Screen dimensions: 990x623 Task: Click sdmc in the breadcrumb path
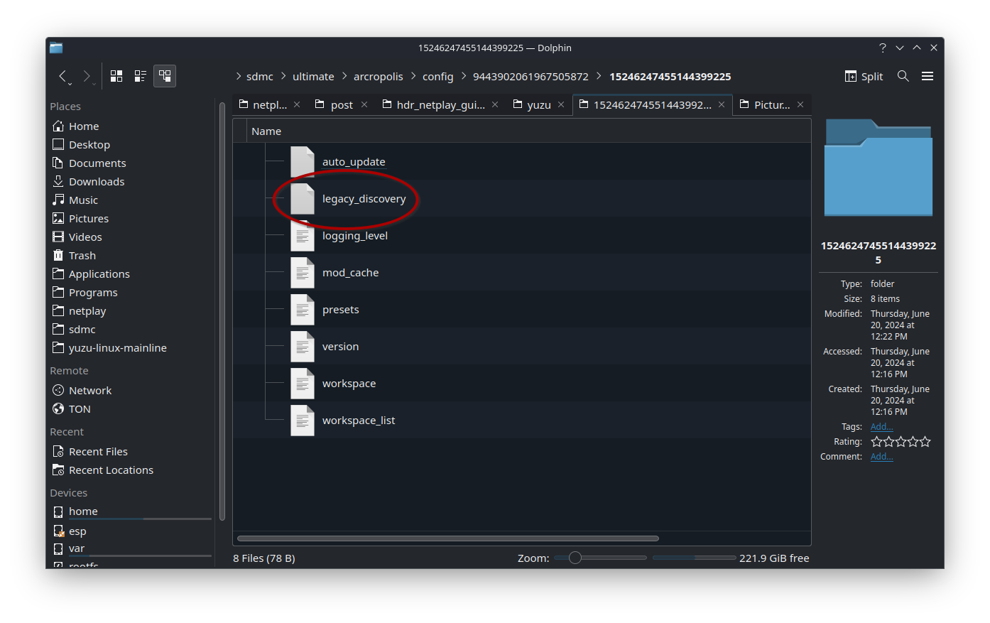260,77
